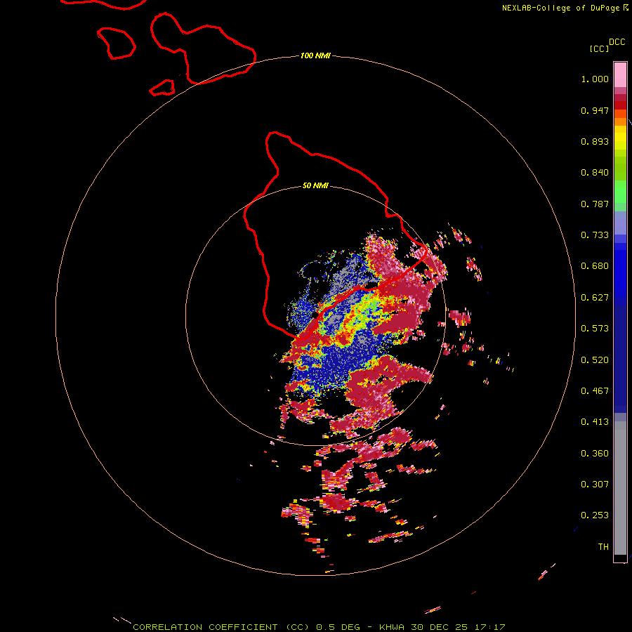
Task: Click the 0.680 scale value
Action: tap(595, 266)
